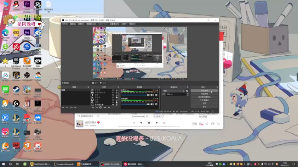Remove the selected scene with the minus icon
Viewport: 298px width, 167px height.
[x=67, y=107]
